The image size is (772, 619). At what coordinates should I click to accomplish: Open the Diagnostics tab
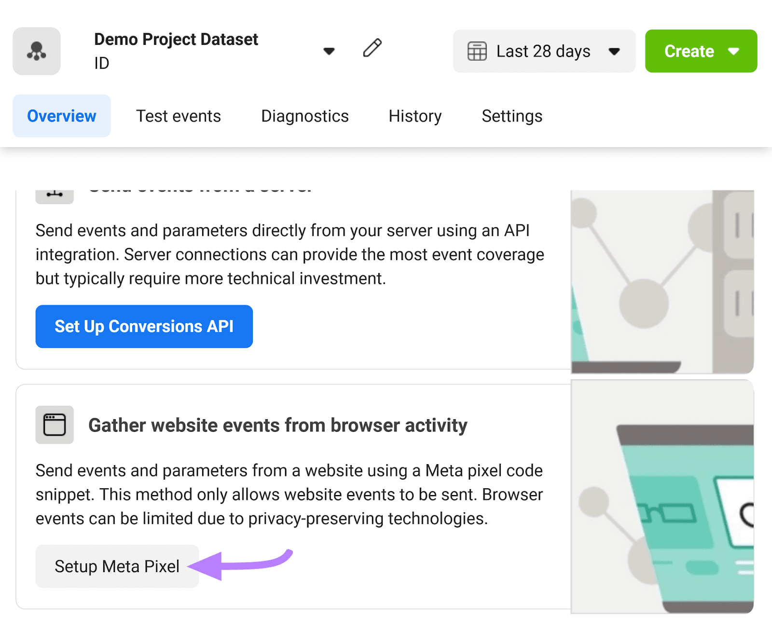[x=304, y=116]
